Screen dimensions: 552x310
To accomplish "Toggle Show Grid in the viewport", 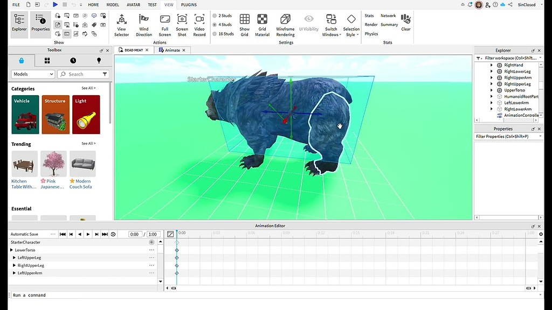I will click(244, 24).
